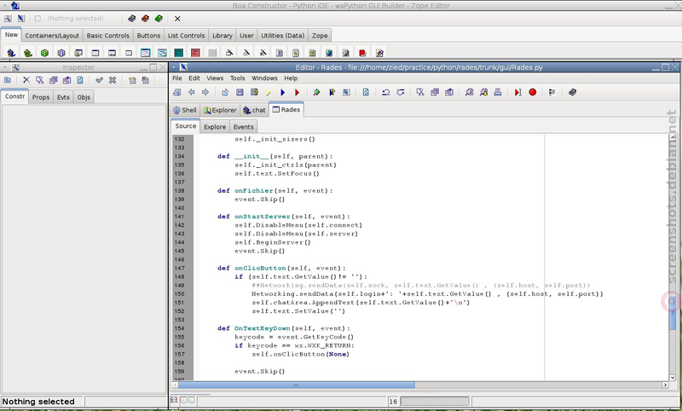Image resolution: width=682 pixels, height=411 pixels.
Task: Click the horizontal scrollbar thumb under the code
Action: (297, 385)
